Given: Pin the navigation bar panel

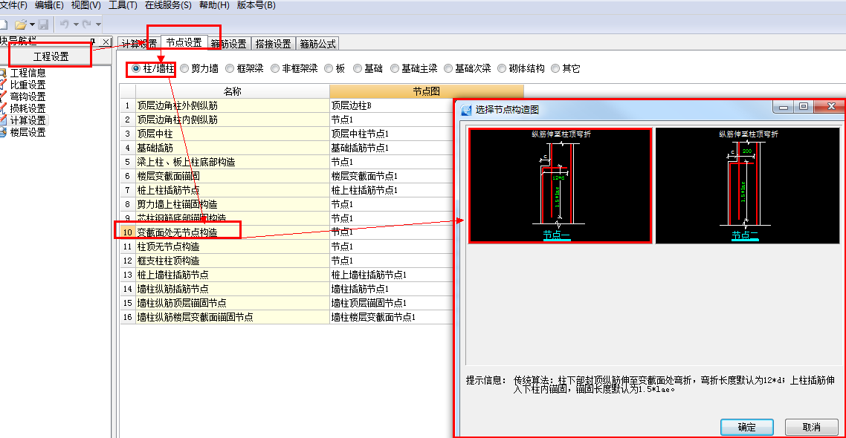Looking at the screenshot, I should tap(93, 42).
